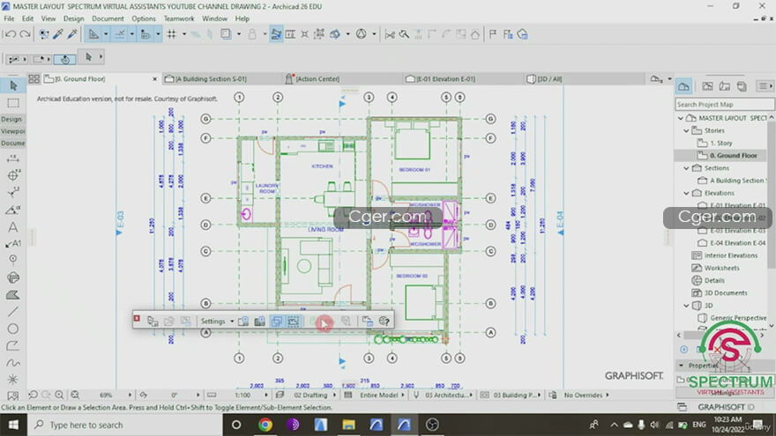Click the flag icon in the toolbar
Viewport: 776px width, 436px height.
493,34
